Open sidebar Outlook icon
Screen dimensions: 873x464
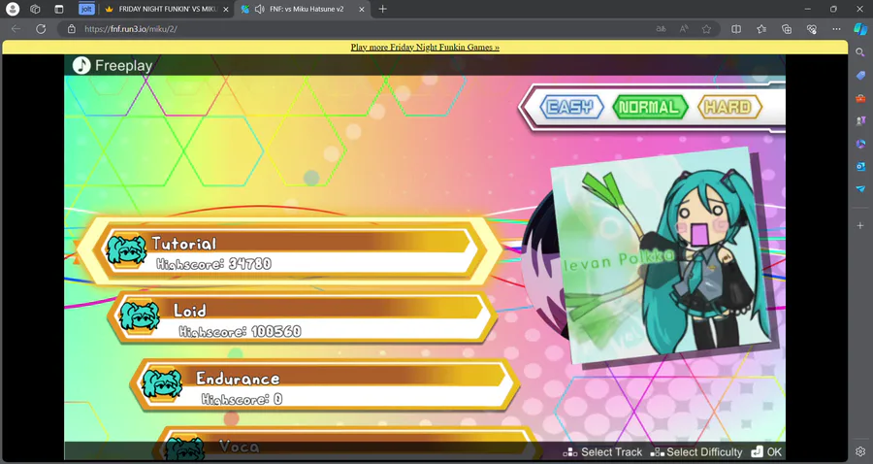[x=860, y=166]
